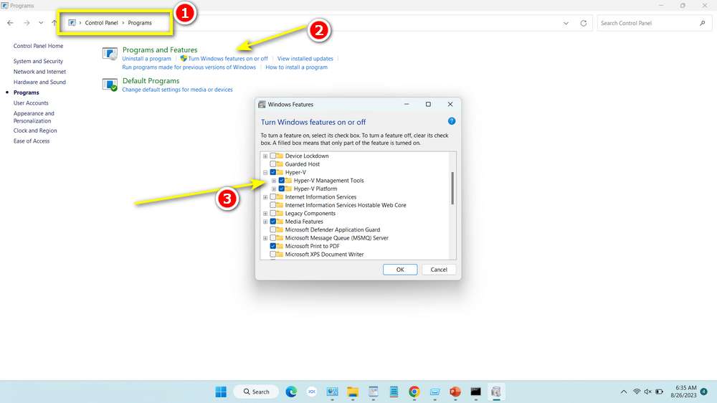The image size is (717, 403).
Task: Expand the Device Lockdown node
Action: point(265,156)
